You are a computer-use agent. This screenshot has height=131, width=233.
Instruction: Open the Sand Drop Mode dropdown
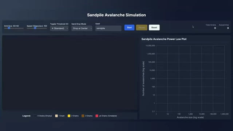pos(82,28)
